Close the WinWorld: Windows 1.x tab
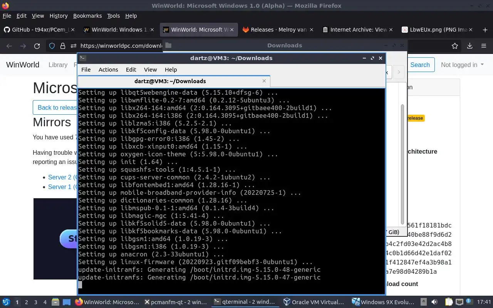Screen dimensions: 493x308 [x=152, y=30]
